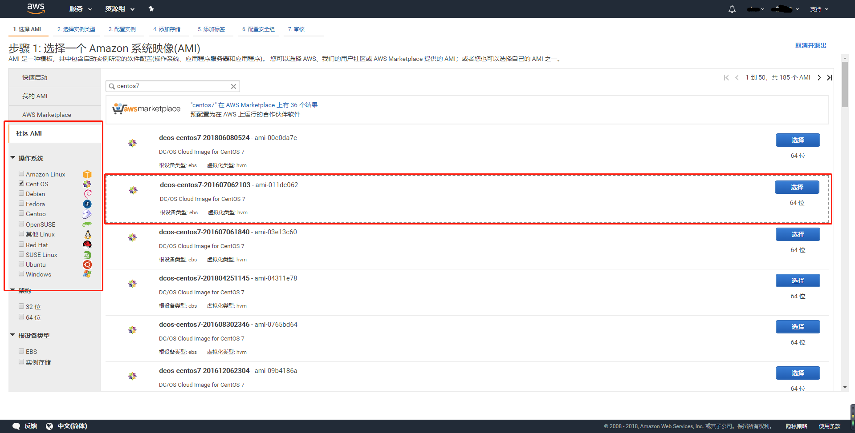Screen dimensions: 855x433
Task: Clear the centos7 search field with X
Action: pyautogui.click(x=233, y=86)
